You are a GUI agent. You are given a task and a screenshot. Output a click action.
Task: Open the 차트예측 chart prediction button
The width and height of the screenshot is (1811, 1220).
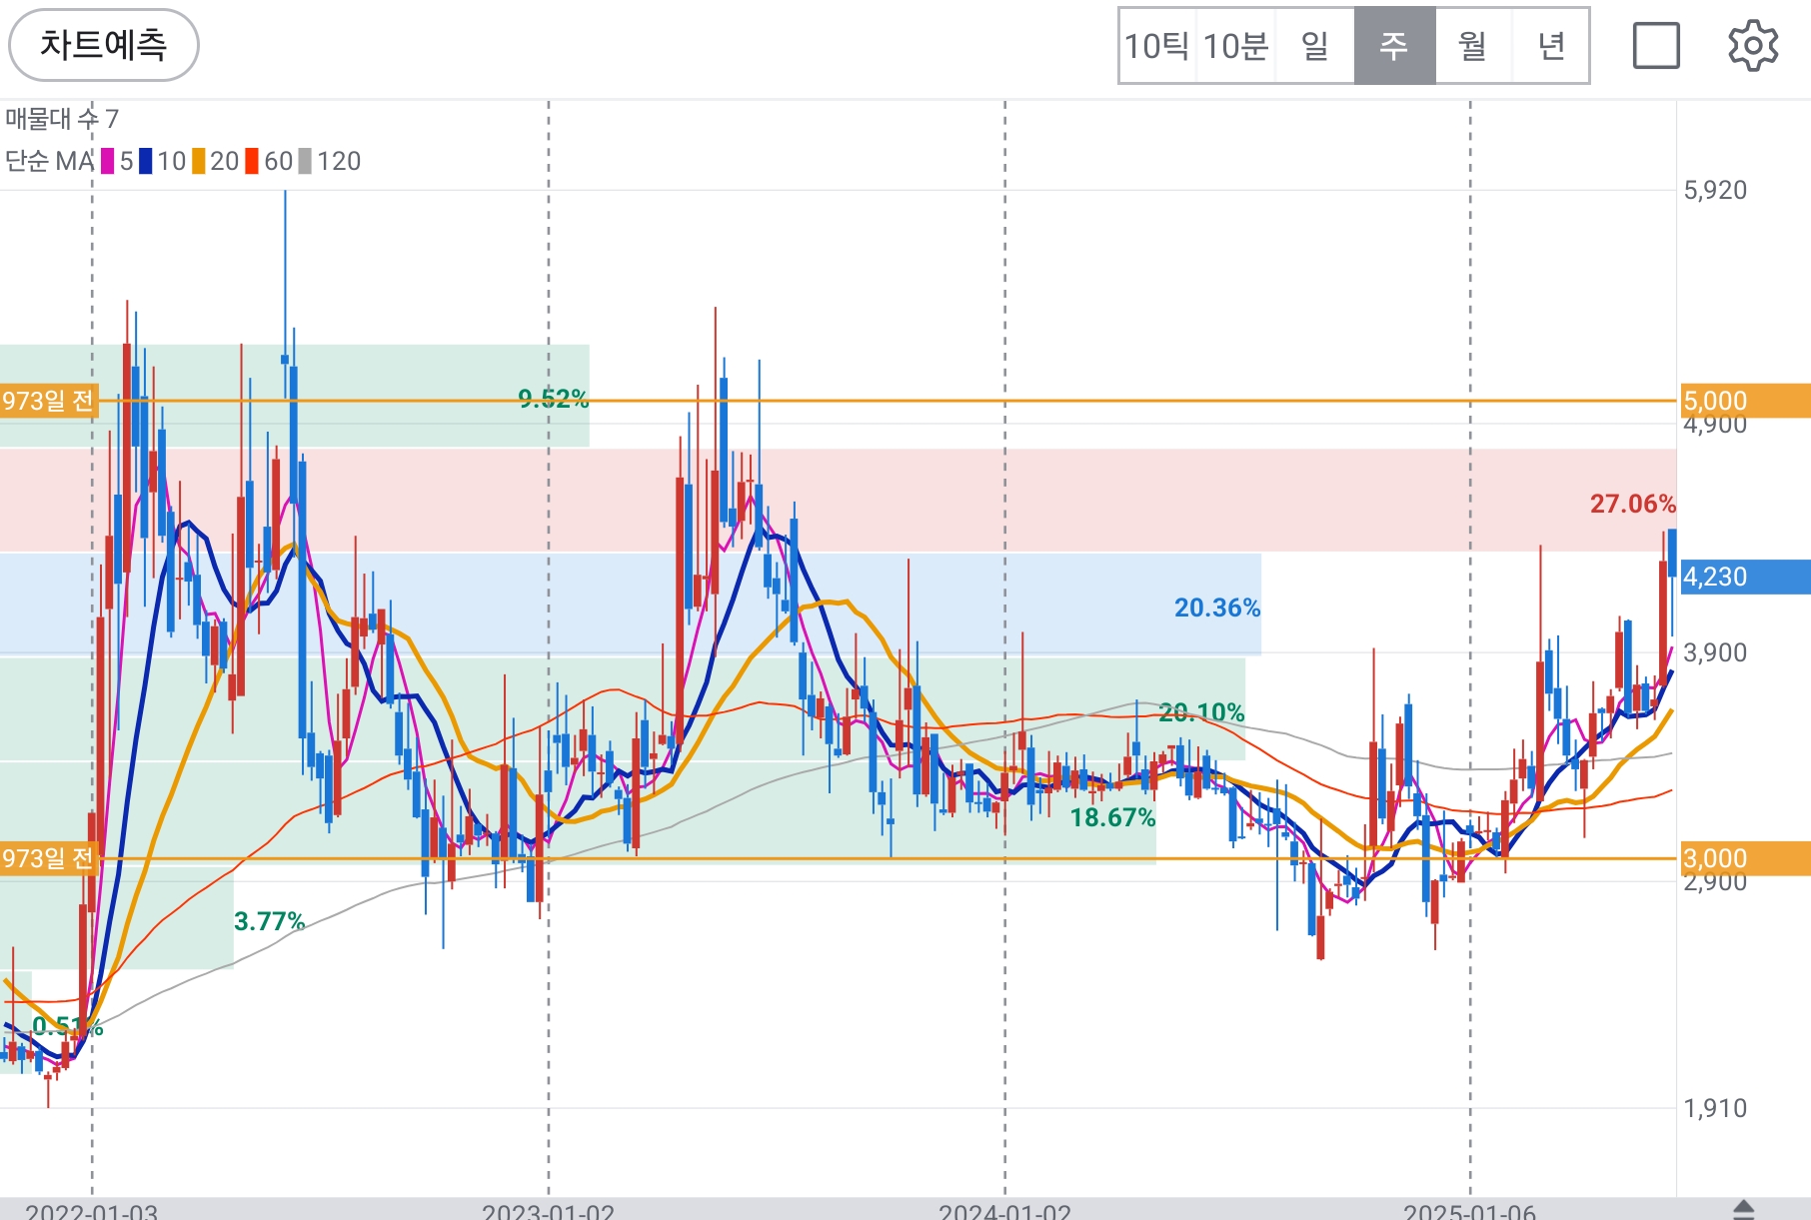[x=104, y=45]
